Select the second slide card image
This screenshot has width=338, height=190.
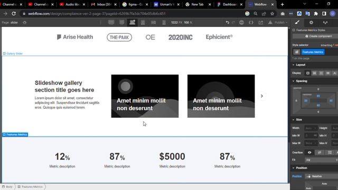(221, 96)
